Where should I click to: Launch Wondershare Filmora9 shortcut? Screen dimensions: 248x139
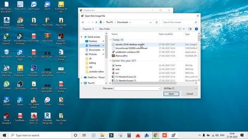20,39
